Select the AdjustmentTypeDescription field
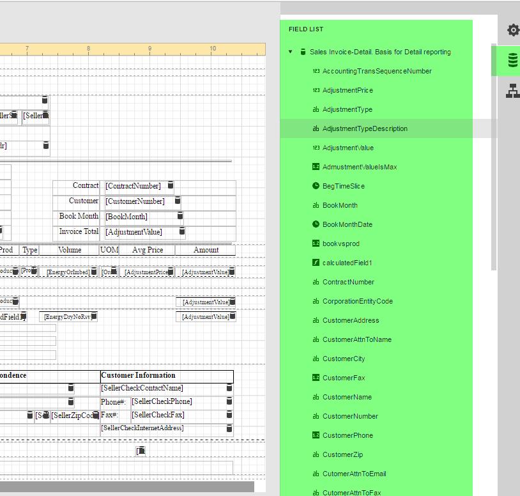Viewport: 520px width, 496px height. pos(365,128)
